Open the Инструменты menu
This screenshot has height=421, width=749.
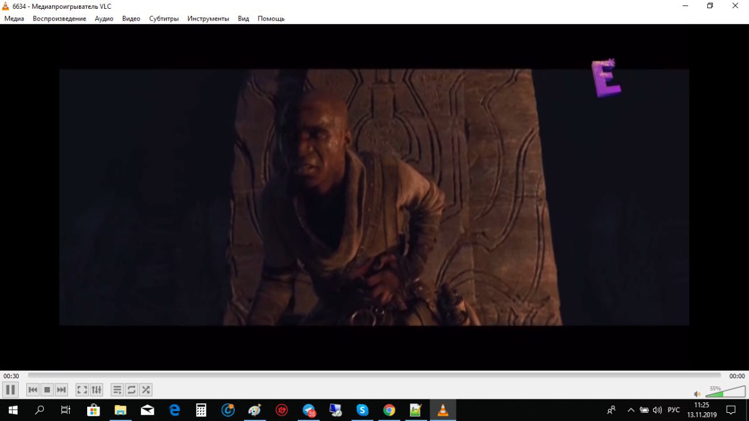208,19
